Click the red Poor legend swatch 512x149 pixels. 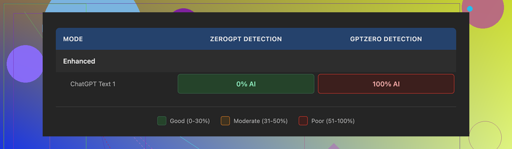tap(303, 121)
